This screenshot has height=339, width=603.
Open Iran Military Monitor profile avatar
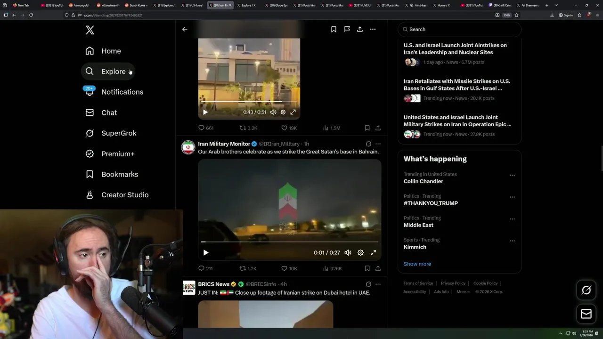click(x=188, y=147)
